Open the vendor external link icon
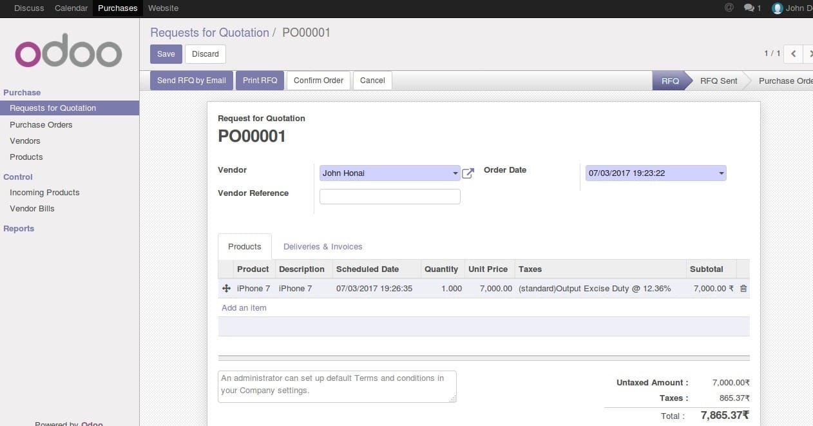813x426 pixels. coord(468,173)
